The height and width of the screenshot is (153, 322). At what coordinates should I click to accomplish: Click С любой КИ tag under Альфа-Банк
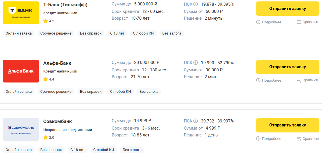pyautogui.click(x=120, y=91)
